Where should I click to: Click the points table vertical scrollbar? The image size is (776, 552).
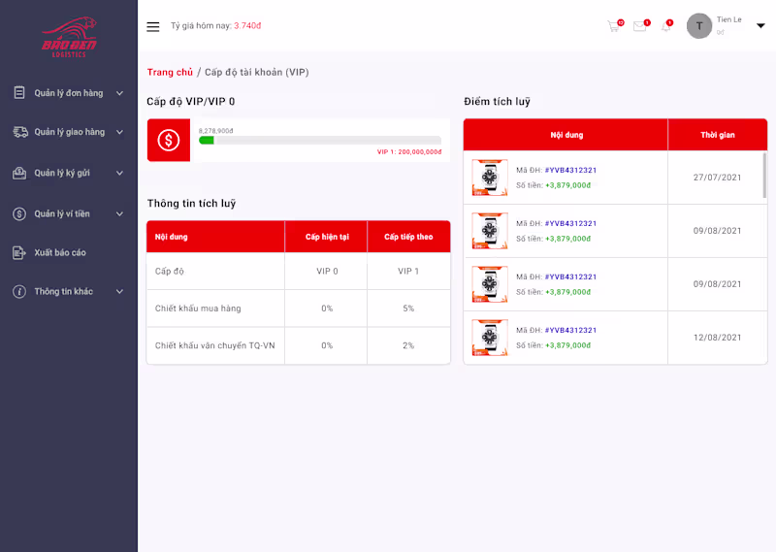click(x=764, y=176)
